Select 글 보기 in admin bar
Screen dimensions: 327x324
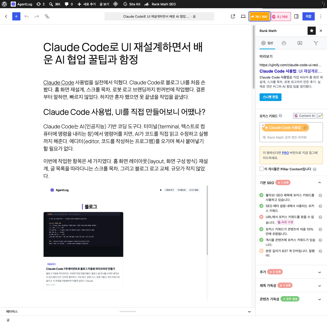coord(104,4)
